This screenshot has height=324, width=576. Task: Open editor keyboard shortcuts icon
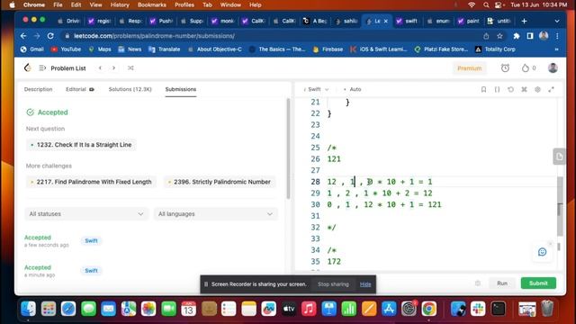[524, 89]
